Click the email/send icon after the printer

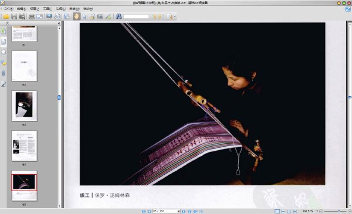39,16
